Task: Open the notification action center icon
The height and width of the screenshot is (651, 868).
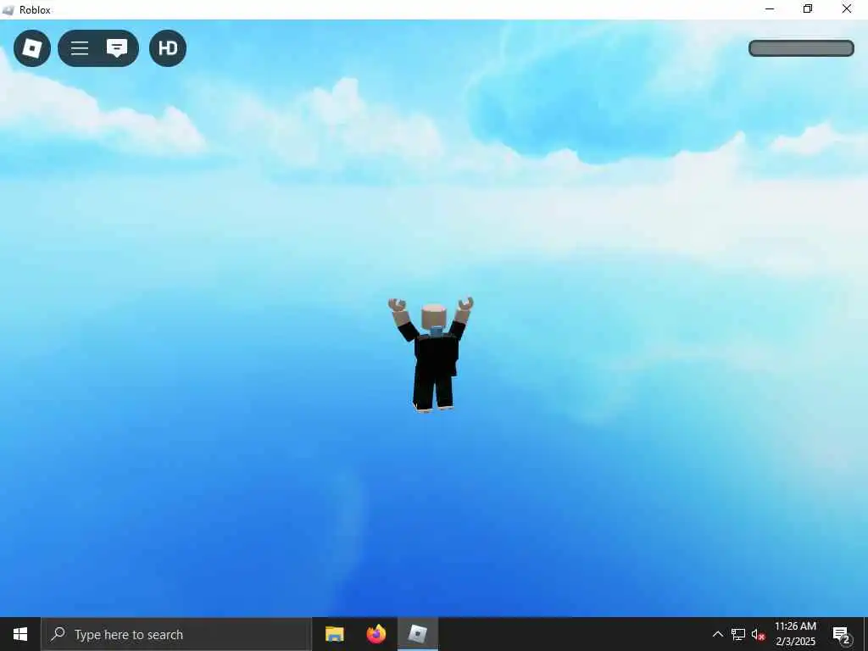Action: pos(842,634)
